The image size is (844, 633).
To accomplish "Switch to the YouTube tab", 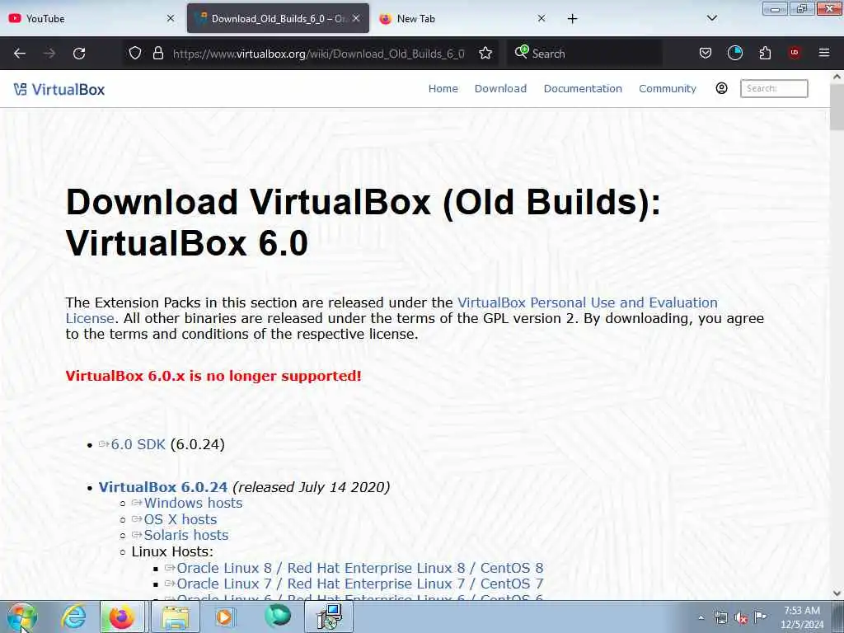I will (91, 19).
